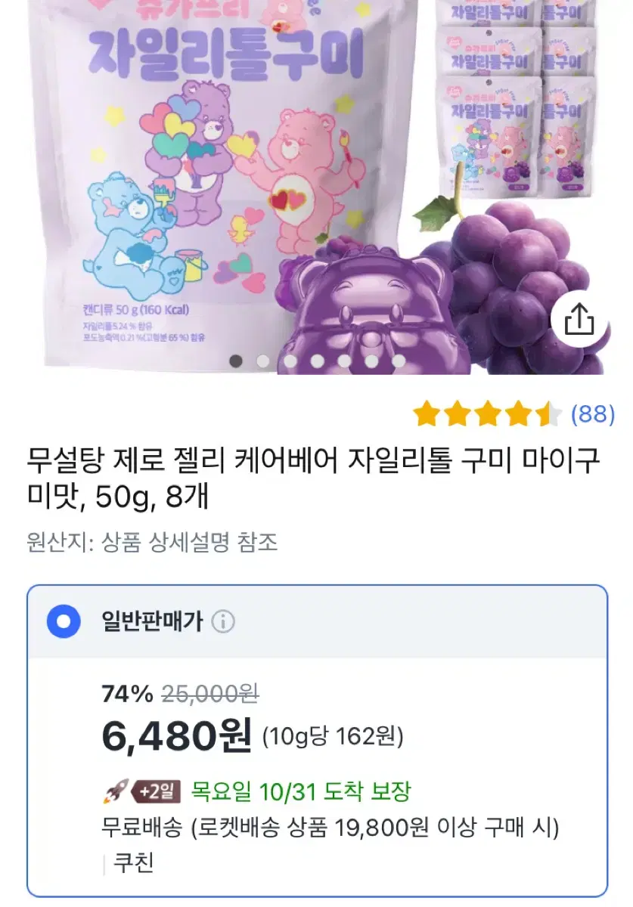Go to fourth image carousel dot
The image size is (633, 907).
click(318, 361)
